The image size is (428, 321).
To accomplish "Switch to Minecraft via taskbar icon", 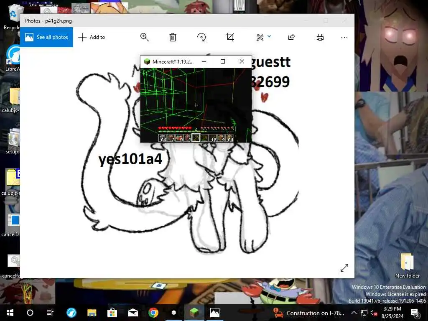I will pyautogui.click(x=194, y=313).
